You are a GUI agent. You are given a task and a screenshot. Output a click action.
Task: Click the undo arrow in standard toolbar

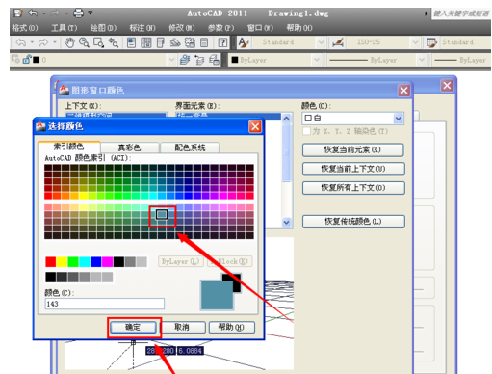[x=21, y=42]
